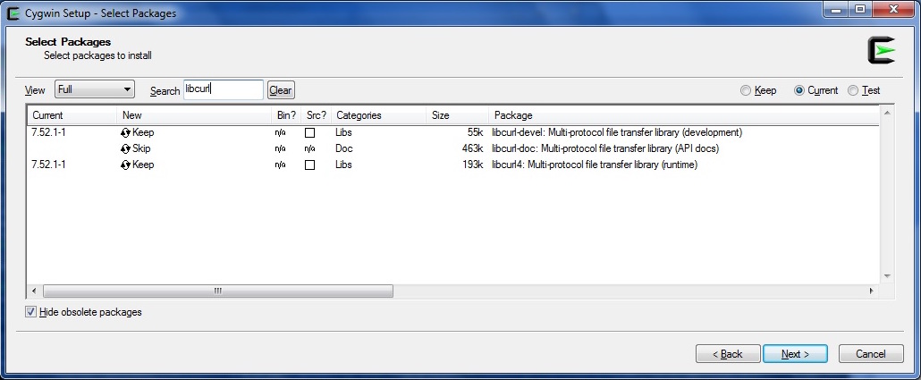
Task: Click the 7.52.1-1 version for libcurl-devel
Action: [48, 132]
